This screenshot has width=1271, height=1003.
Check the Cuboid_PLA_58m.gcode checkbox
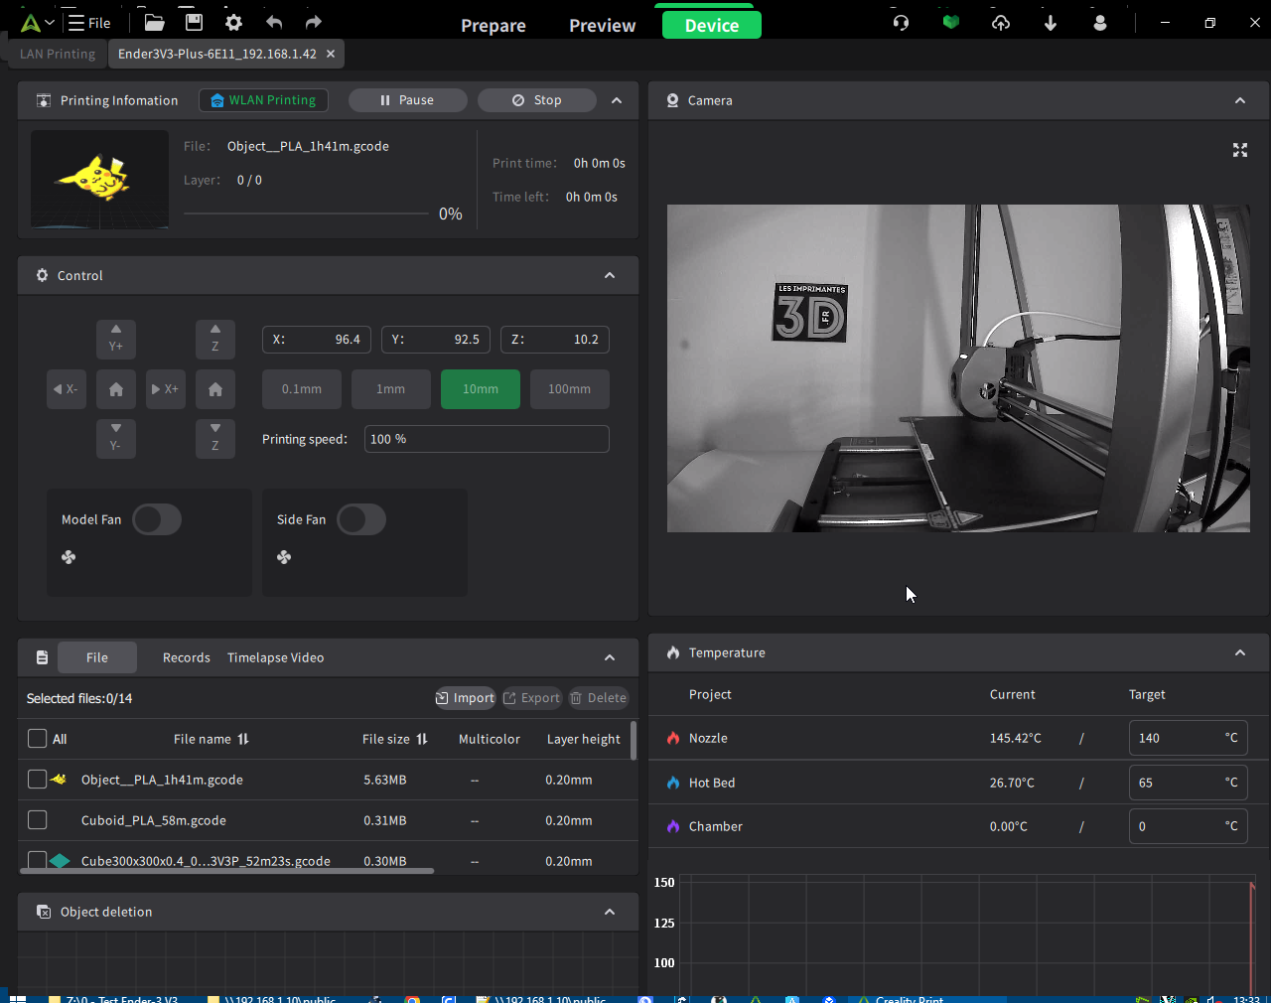pyautogui.click(x=38, y=820)
